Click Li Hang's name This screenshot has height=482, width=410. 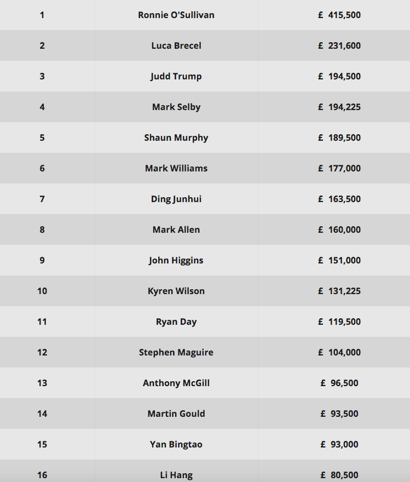point(176,475)
